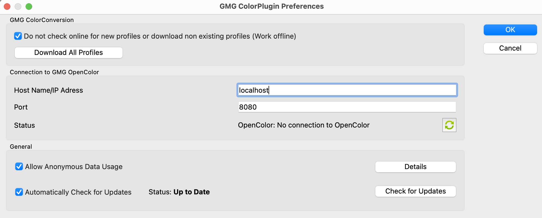
Task: Select the Port field containing 8080
Action: click(x=347, y=107)
